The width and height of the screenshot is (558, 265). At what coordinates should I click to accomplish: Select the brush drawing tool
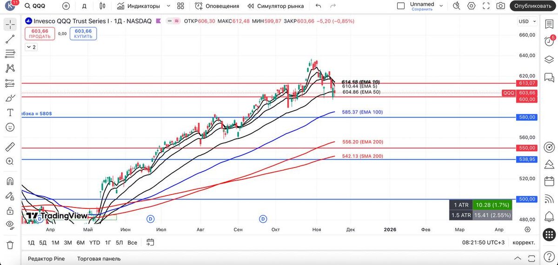pyautogui.click(x=10, y=98)
